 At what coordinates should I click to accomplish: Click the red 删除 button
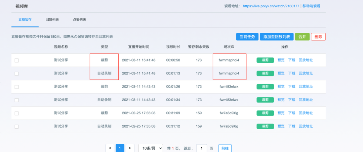318,37
